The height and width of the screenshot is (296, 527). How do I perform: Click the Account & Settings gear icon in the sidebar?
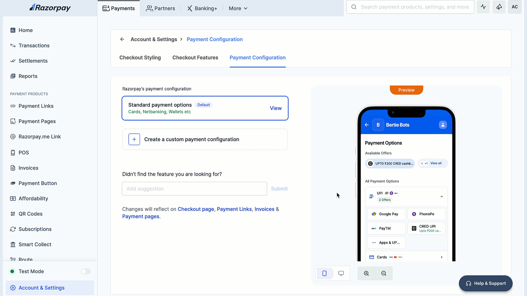click(x=13, y=288)
